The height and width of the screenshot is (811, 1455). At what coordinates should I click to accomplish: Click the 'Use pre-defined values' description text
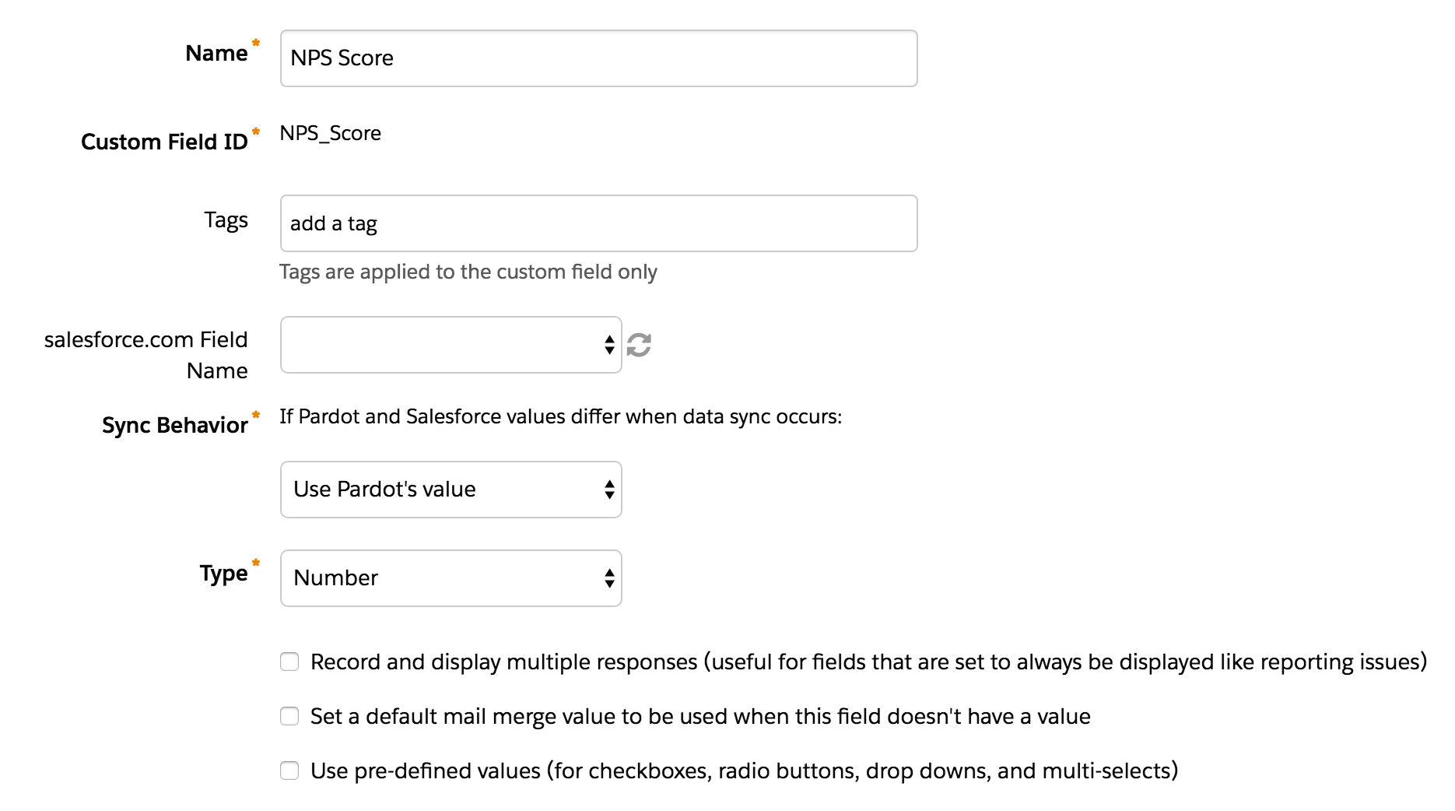point(744,771)
